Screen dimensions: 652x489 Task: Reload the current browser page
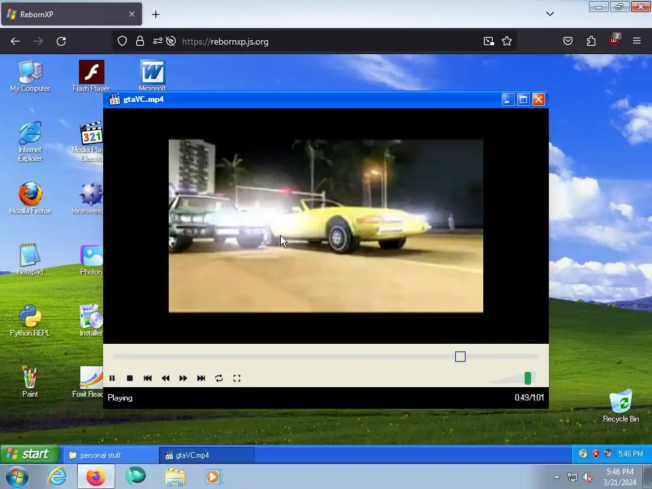click(x=61, y=41)
